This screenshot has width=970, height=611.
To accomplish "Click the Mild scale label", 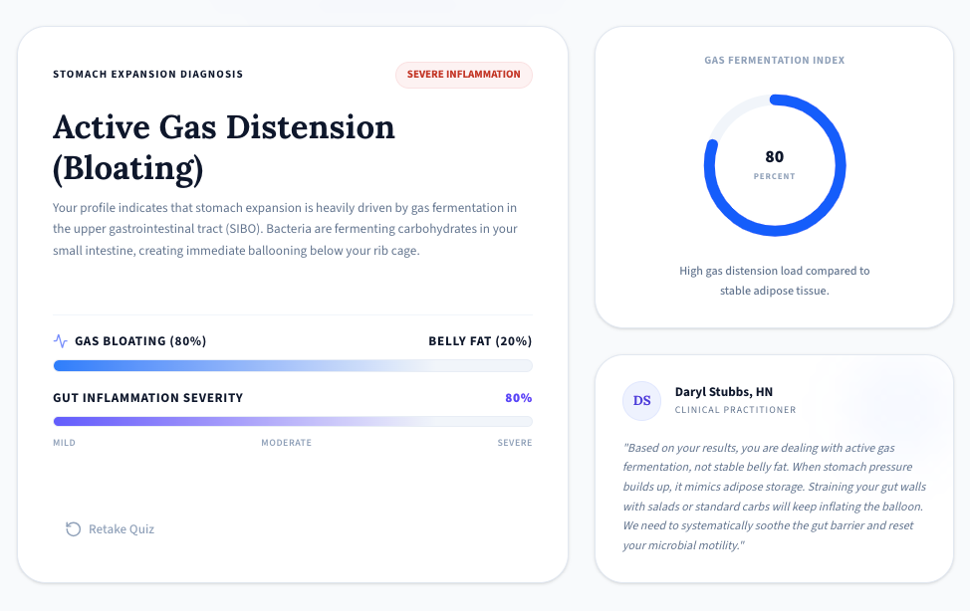I will (x=65, y=443).
